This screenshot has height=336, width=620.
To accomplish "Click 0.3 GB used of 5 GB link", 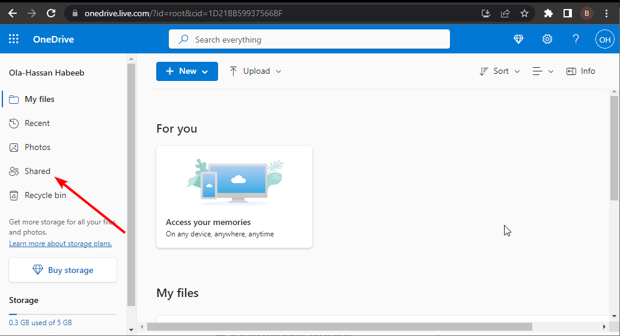I will pos(40,323).
